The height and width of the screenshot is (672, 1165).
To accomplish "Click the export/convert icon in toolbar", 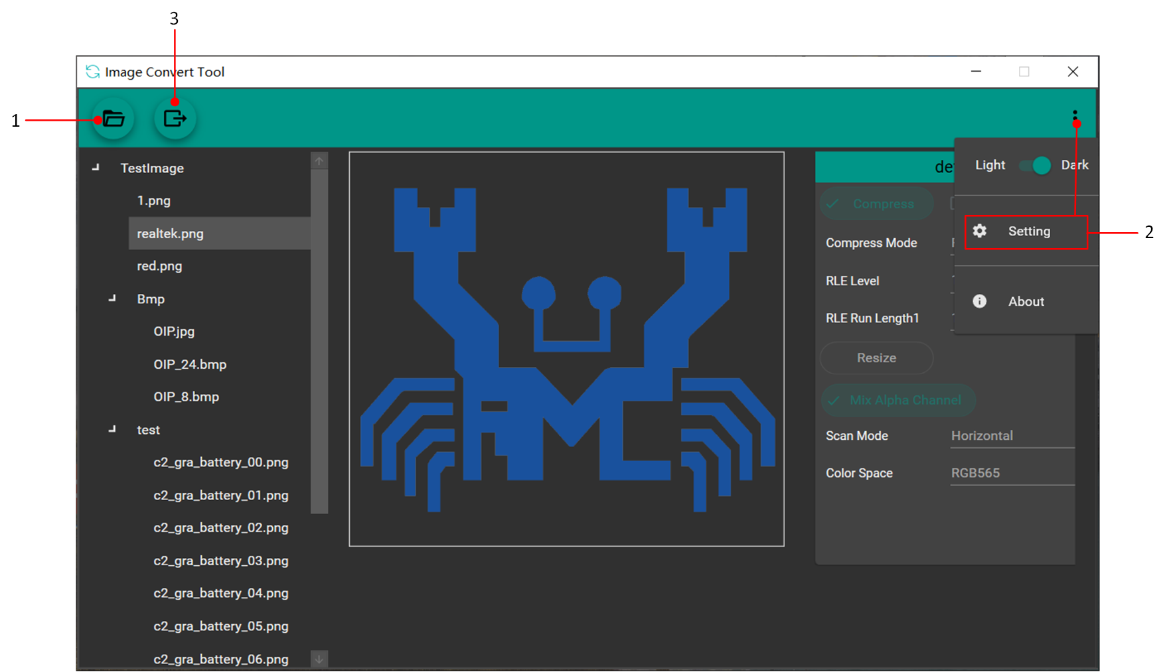I will (175, 119).
